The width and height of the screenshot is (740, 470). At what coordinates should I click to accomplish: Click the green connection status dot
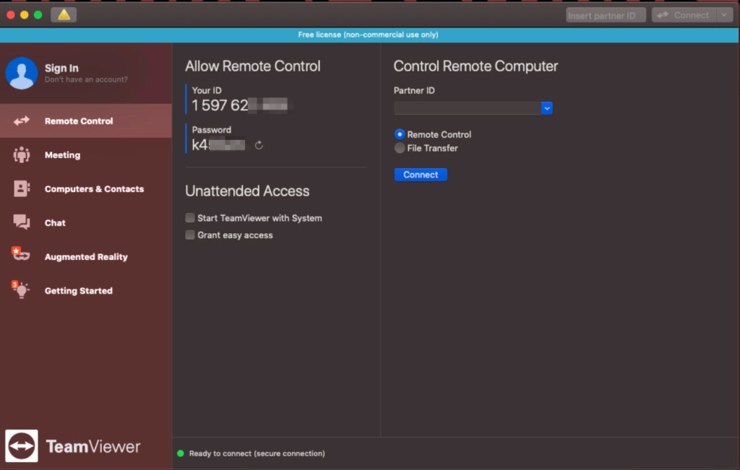[x=180, y=453]
